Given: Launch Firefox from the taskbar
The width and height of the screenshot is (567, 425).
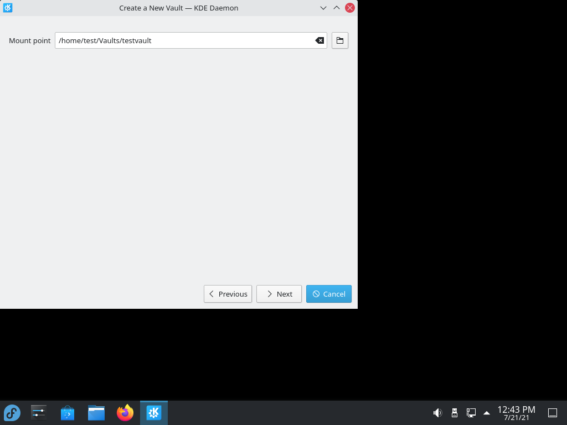Looking at the screenshot, I should [125, 413].
